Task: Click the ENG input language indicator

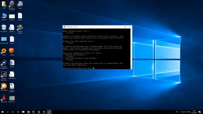Action: pyautogui.click(x=189, y=112)
